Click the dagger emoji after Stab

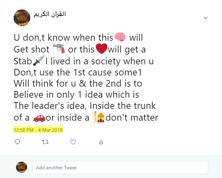tap(39, 60)
